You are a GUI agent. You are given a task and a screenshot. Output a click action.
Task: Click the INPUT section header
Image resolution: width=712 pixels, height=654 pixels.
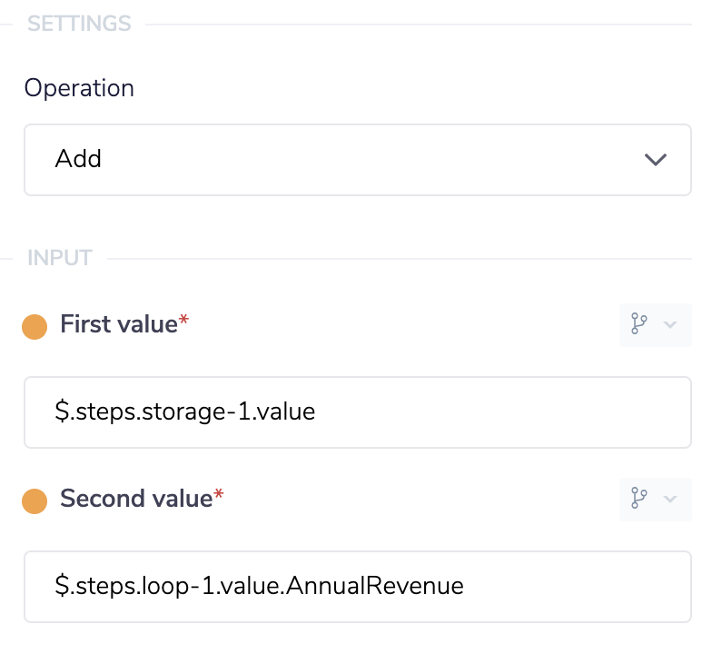(60, 258)
